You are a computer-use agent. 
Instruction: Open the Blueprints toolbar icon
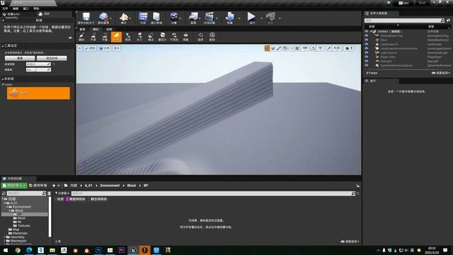(193, 18)
